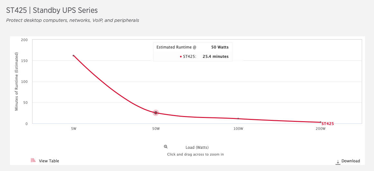Select the 100W data point on curve
This screenshot has height=171, width=374.
tap(238, 119)
